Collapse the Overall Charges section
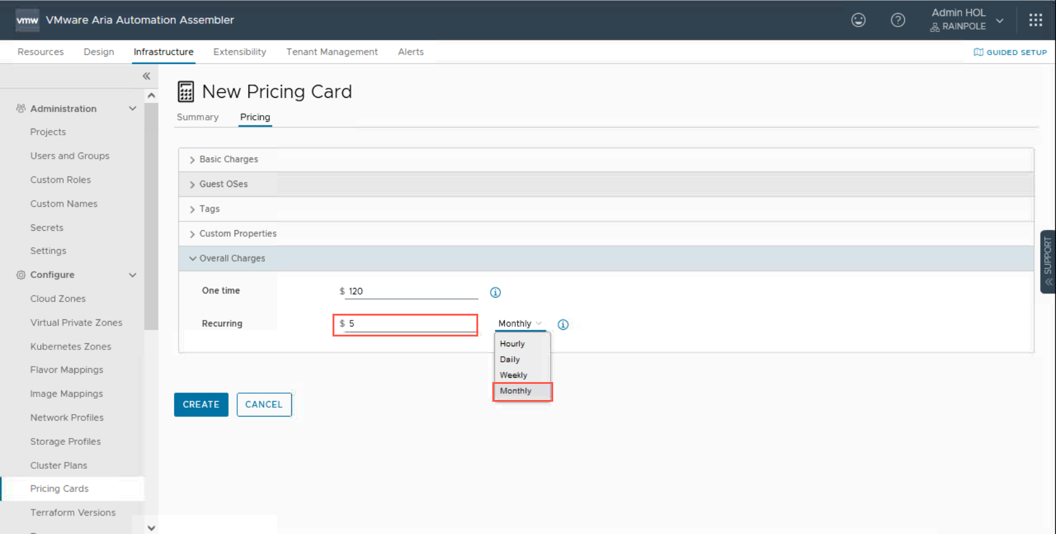 [x=232, y=258]
